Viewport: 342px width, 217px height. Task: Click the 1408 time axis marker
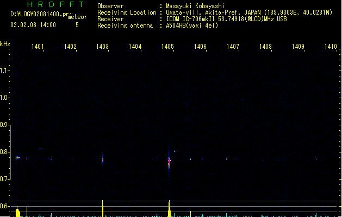click(x=265, y=47)
